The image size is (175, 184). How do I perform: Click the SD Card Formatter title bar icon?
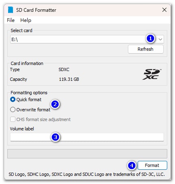coord(11,10)
